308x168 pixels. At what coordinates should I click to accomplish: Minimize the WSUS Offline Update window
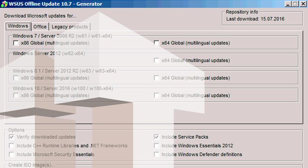pyautogui.click(x=288, y=4)
